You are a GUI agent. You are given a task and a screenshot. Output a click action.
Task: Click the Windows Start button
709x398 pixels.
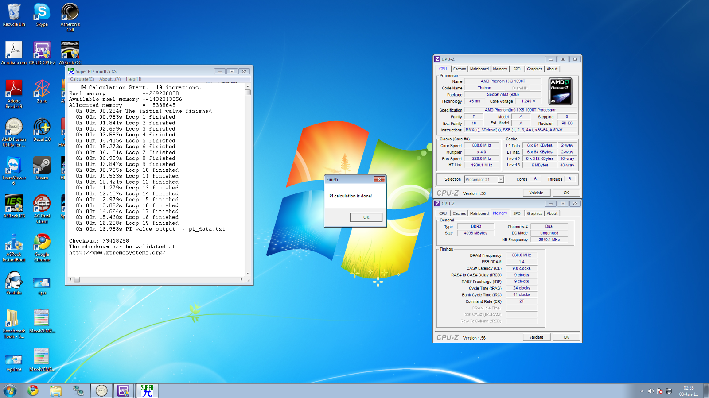[x=10, y=390]
